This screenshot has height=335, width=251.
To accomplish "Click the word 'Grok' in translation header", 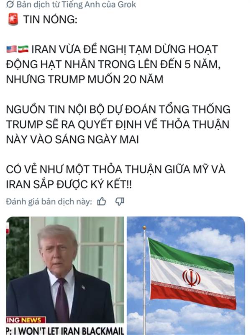I will 127,4.
